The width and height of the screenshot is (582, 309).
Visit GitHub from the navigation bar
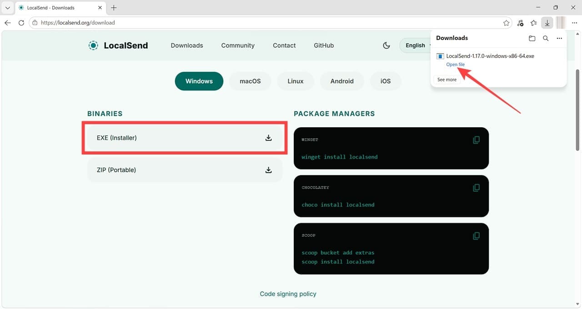point(324,45)
